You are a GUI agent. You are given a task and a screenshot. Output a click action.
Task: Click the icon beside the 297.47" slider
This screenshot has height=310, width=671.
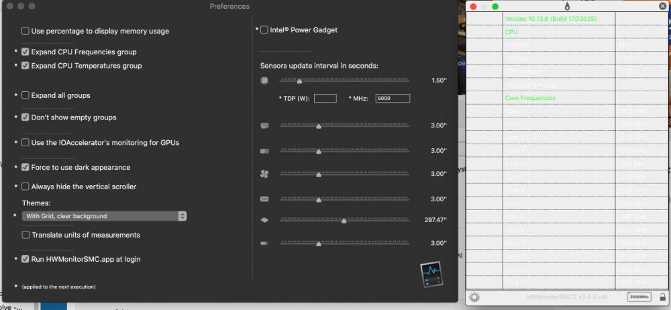(264, 220)
